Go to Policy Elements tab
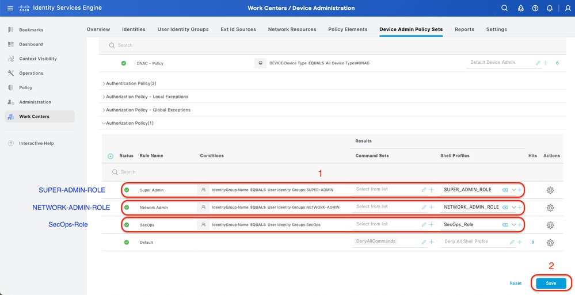This screenshot has height=295, width=575. [348, 29]
